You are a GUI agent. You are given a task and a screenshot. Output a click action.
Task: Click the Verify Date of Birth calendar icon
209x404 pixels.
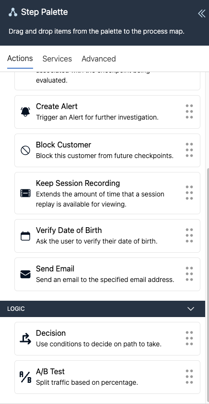25,236
